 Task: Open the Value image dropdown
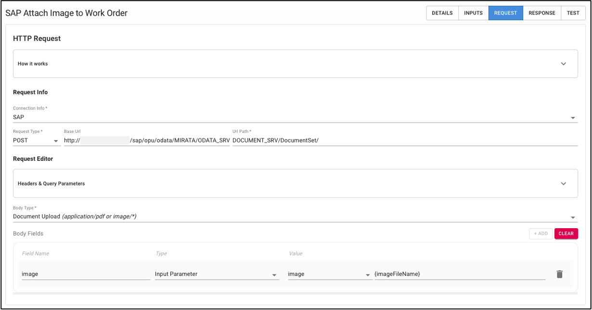[x=330, y=274]
